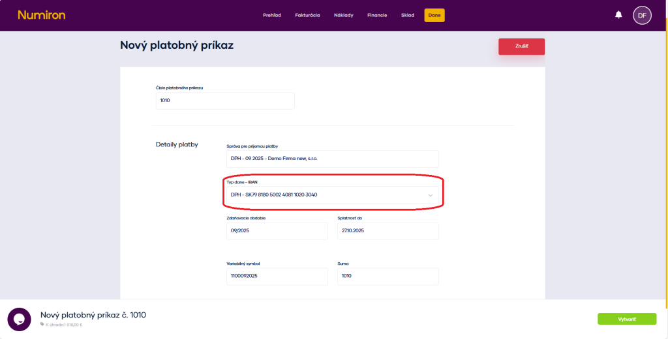The height and width of the screenshot is (339, 668).
Task: Focus the Číslo platobného príkazu field
Action: point(225,101)
